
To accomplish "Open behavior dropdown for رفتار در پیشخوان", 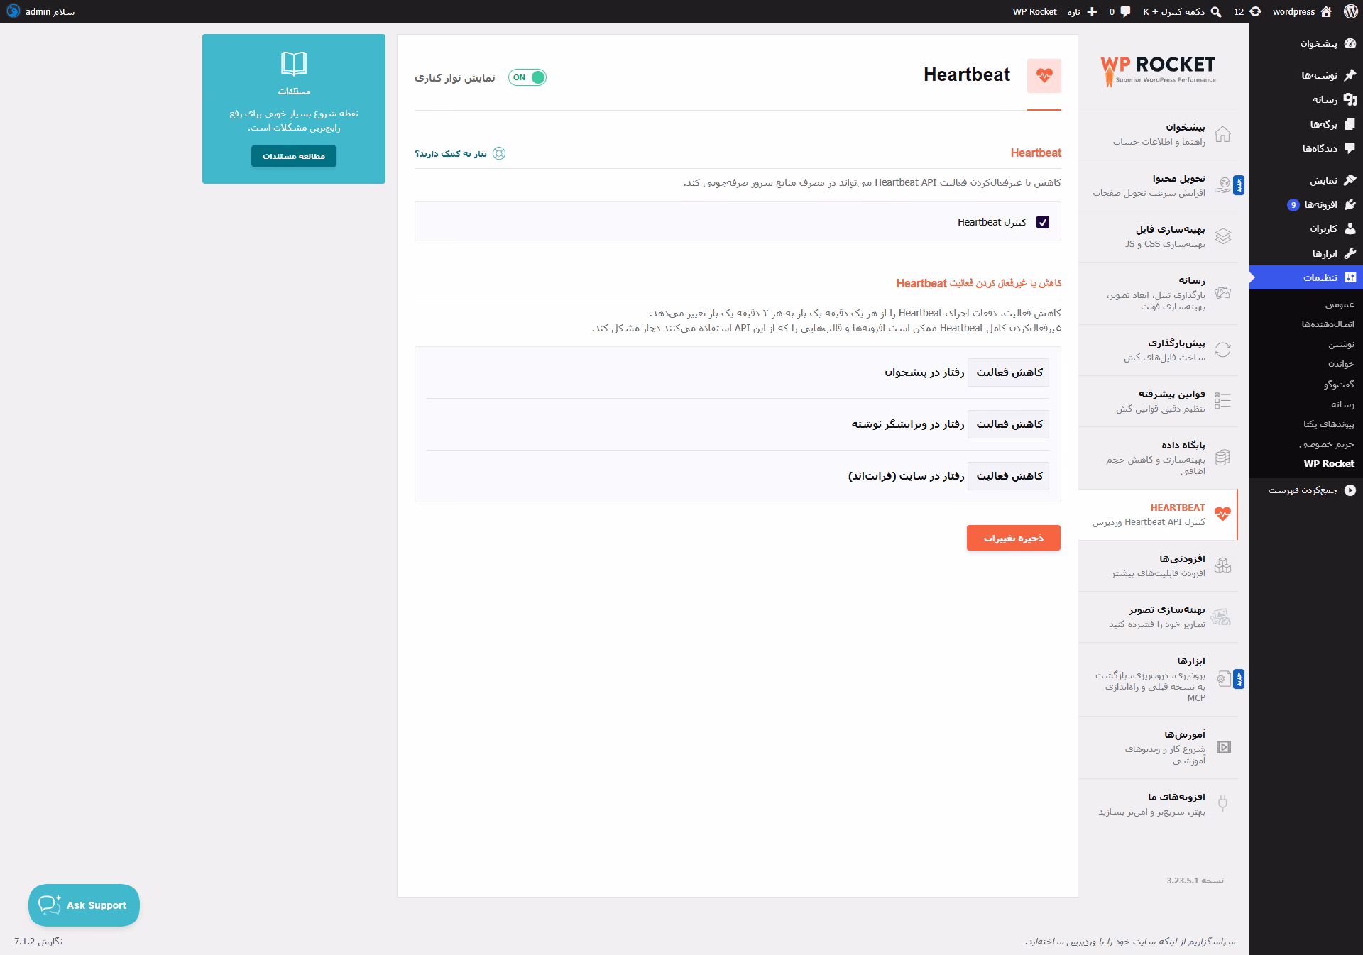I will (1009, 372).
